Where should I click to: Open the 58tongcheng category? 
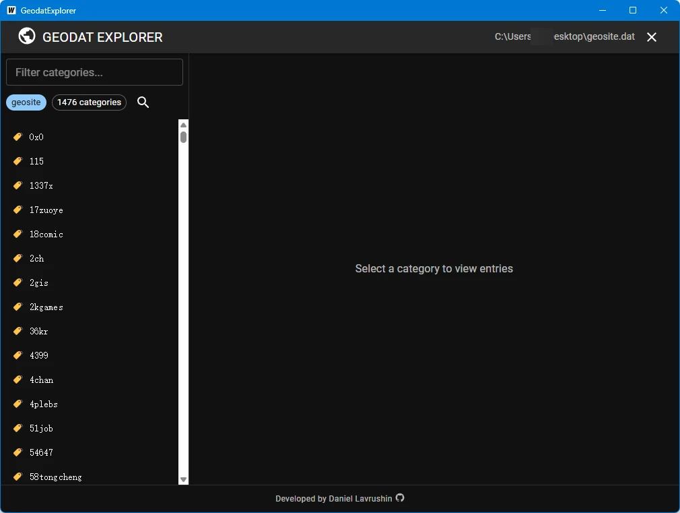pos(90,476)
